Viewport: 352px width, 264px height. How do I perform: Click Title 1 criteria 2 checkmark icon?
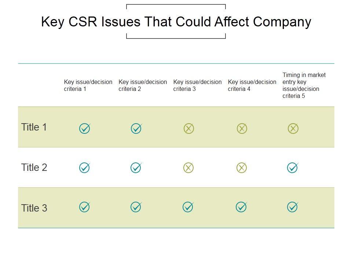coord(136,128)
